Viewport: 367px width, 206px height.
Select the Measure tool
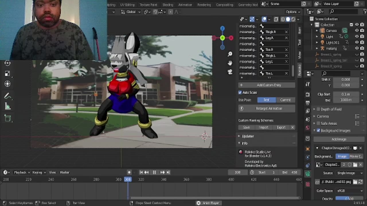tap(8, 107)
